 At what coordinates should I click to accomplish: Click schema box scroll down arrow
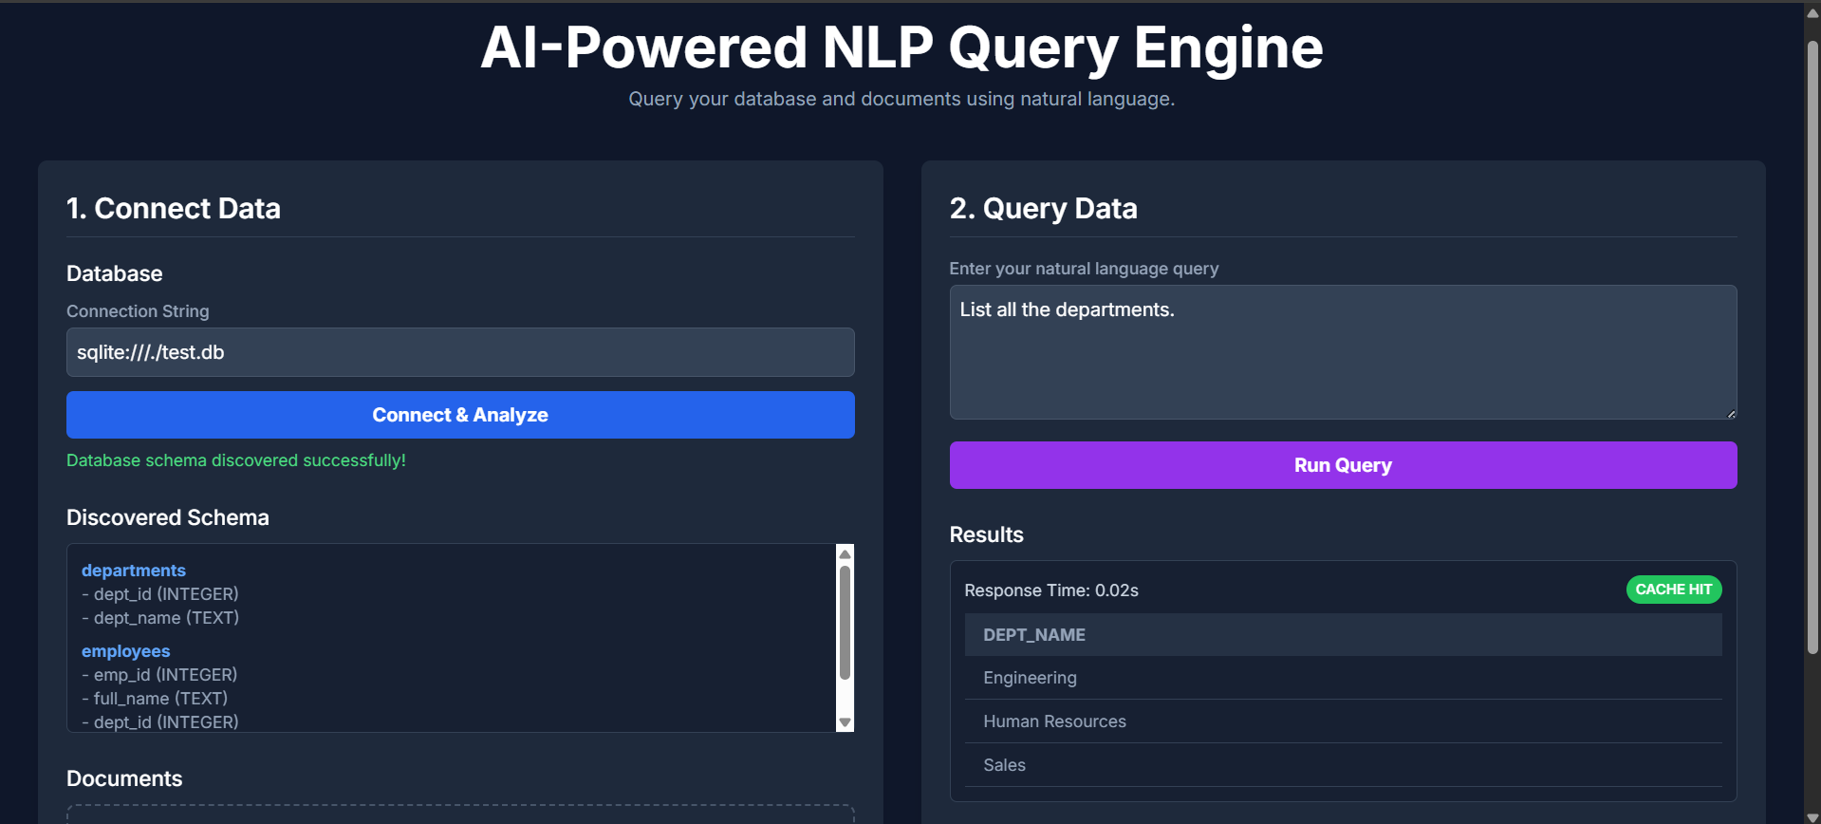pyautogui.click(x=845, y=722)
